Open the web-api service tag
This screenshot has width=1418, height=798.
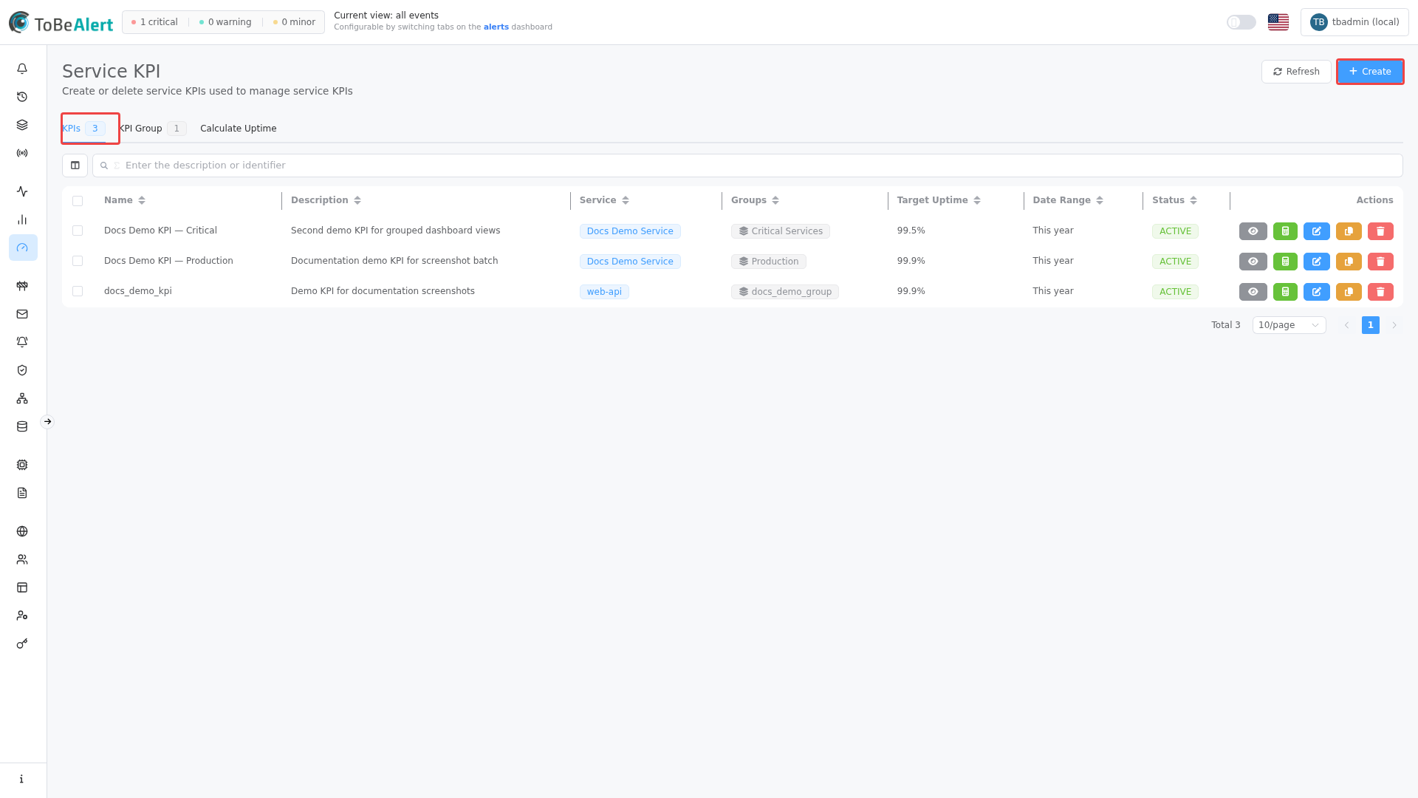click(x=604, y=292)
